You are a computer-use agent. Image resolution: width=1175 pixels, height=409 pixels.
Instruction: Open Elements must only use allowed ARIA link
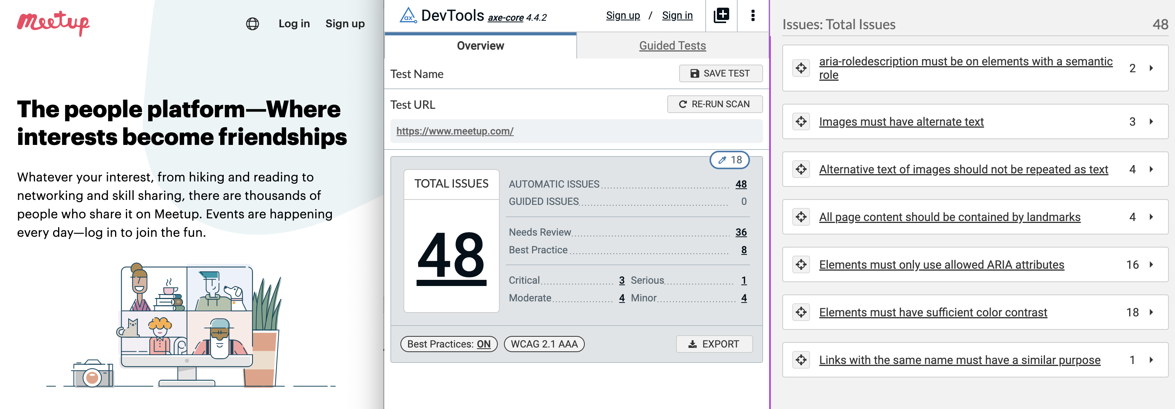pos(941,264)
